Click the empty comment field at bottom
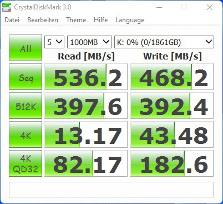 click(x=111, y=190)
